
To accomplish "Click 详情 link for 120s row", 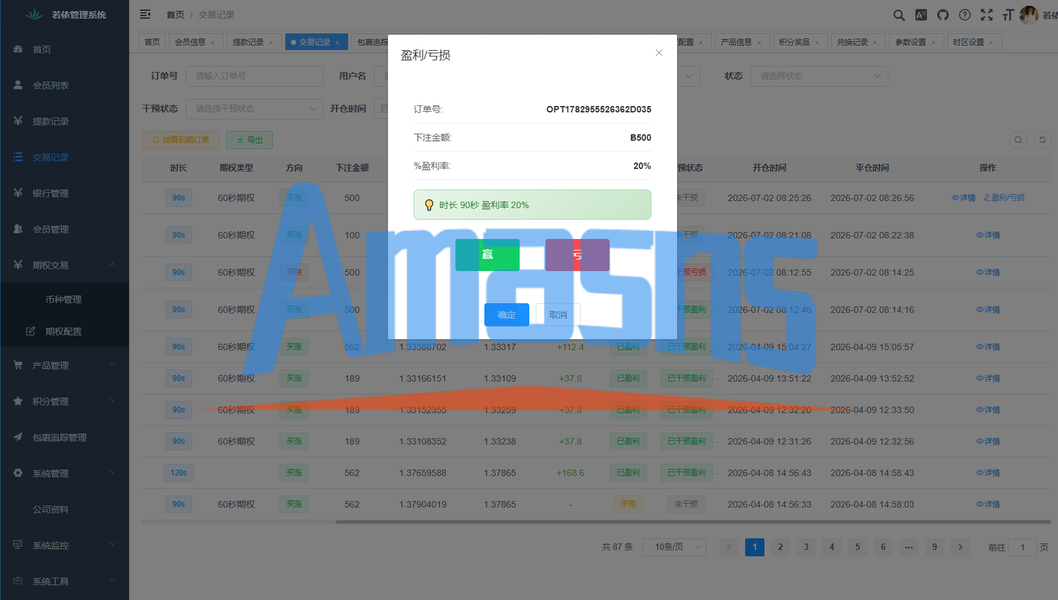I will point(988,473).
